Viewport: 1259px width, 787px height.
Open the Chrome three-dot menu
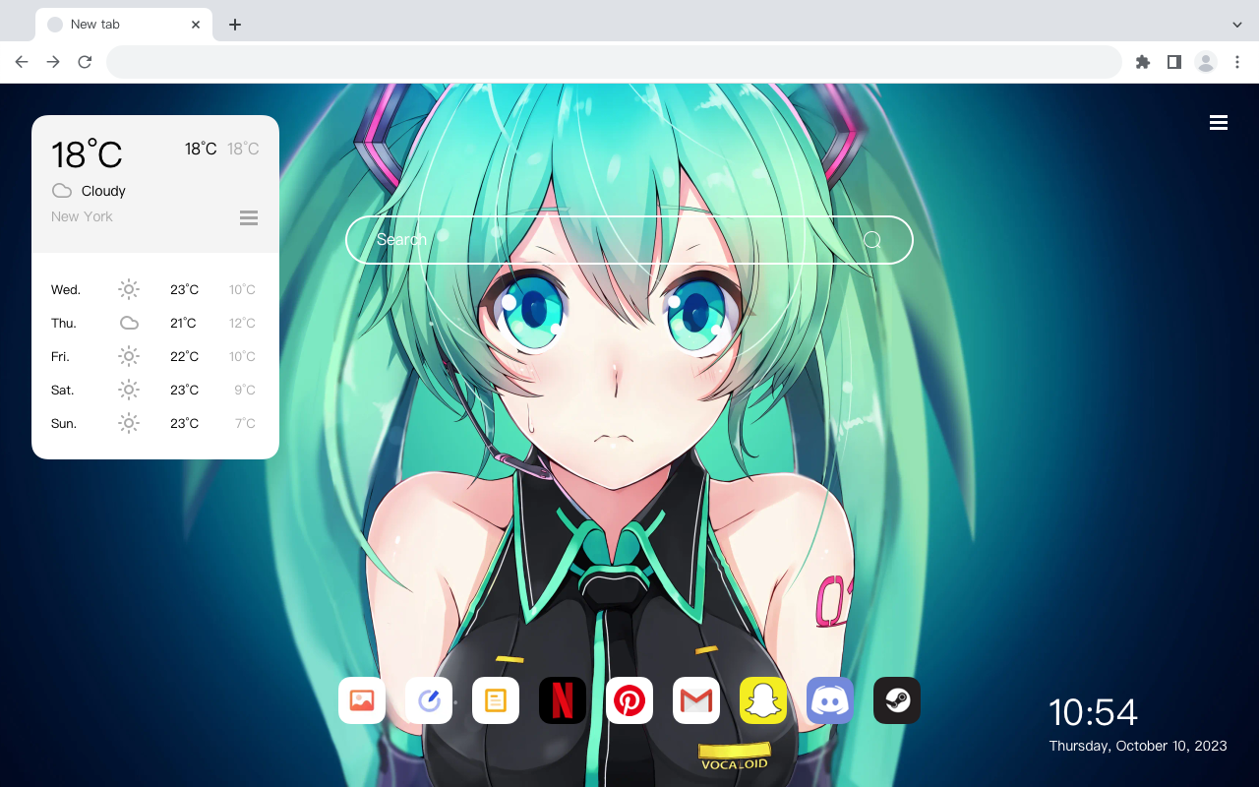click(x=1237, y=62)
